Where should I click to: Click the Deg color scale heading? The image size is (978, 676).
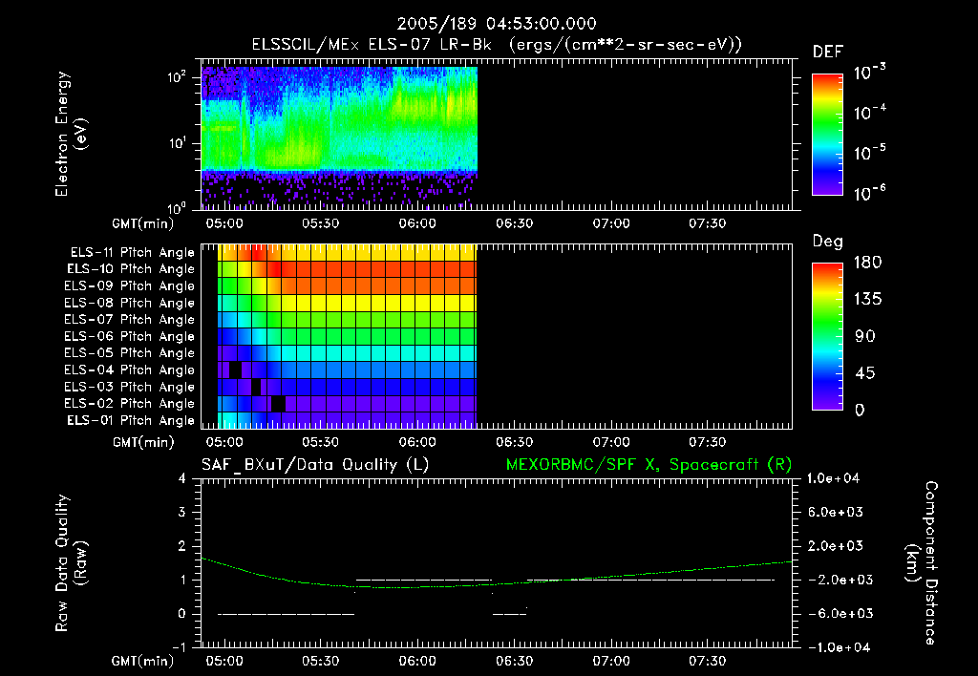[828, 242]
